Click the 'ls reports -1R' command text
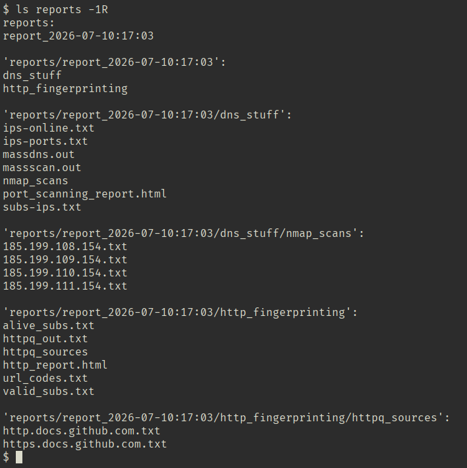 tap(62, 10)
